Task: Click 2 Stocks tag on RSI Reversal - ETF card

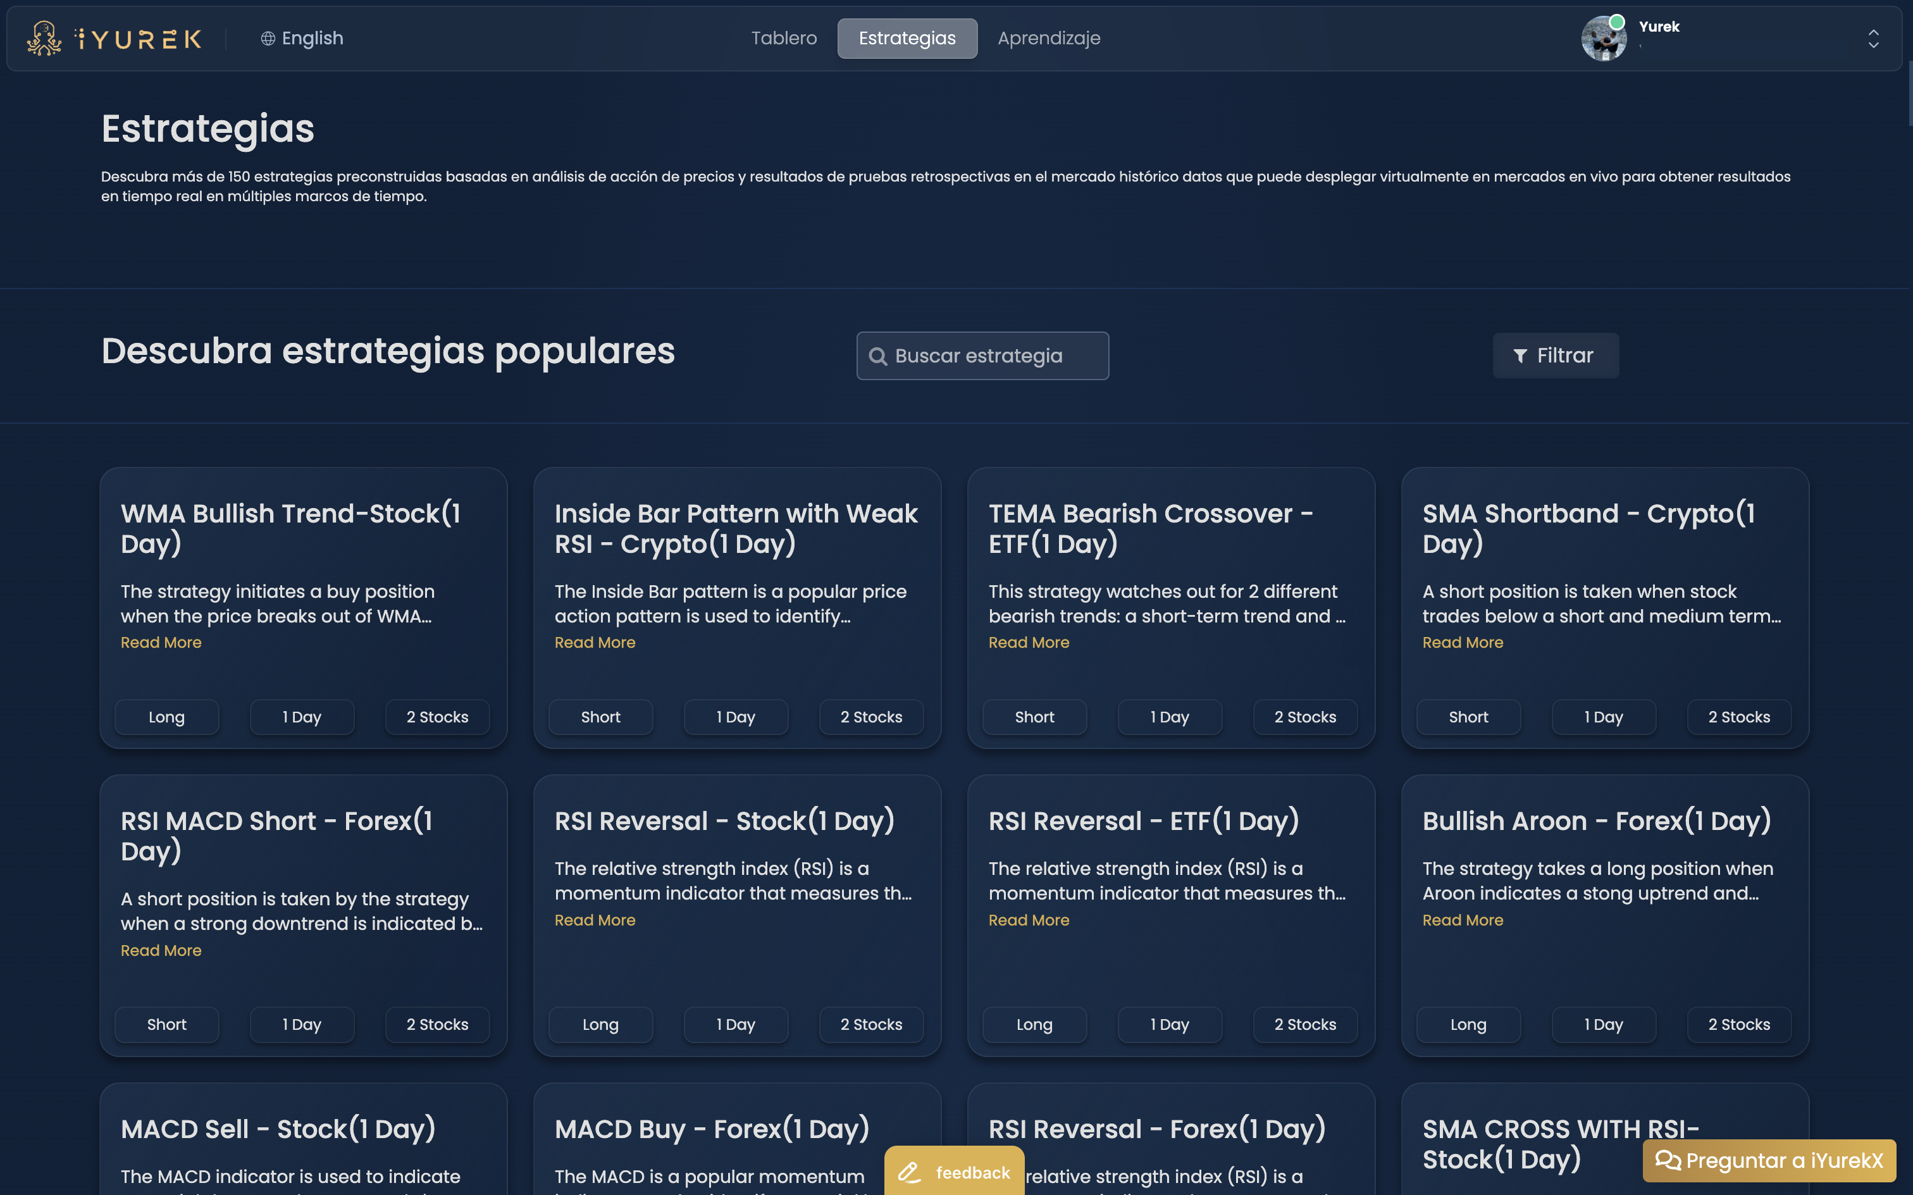Action: tap(1304, 1024)
